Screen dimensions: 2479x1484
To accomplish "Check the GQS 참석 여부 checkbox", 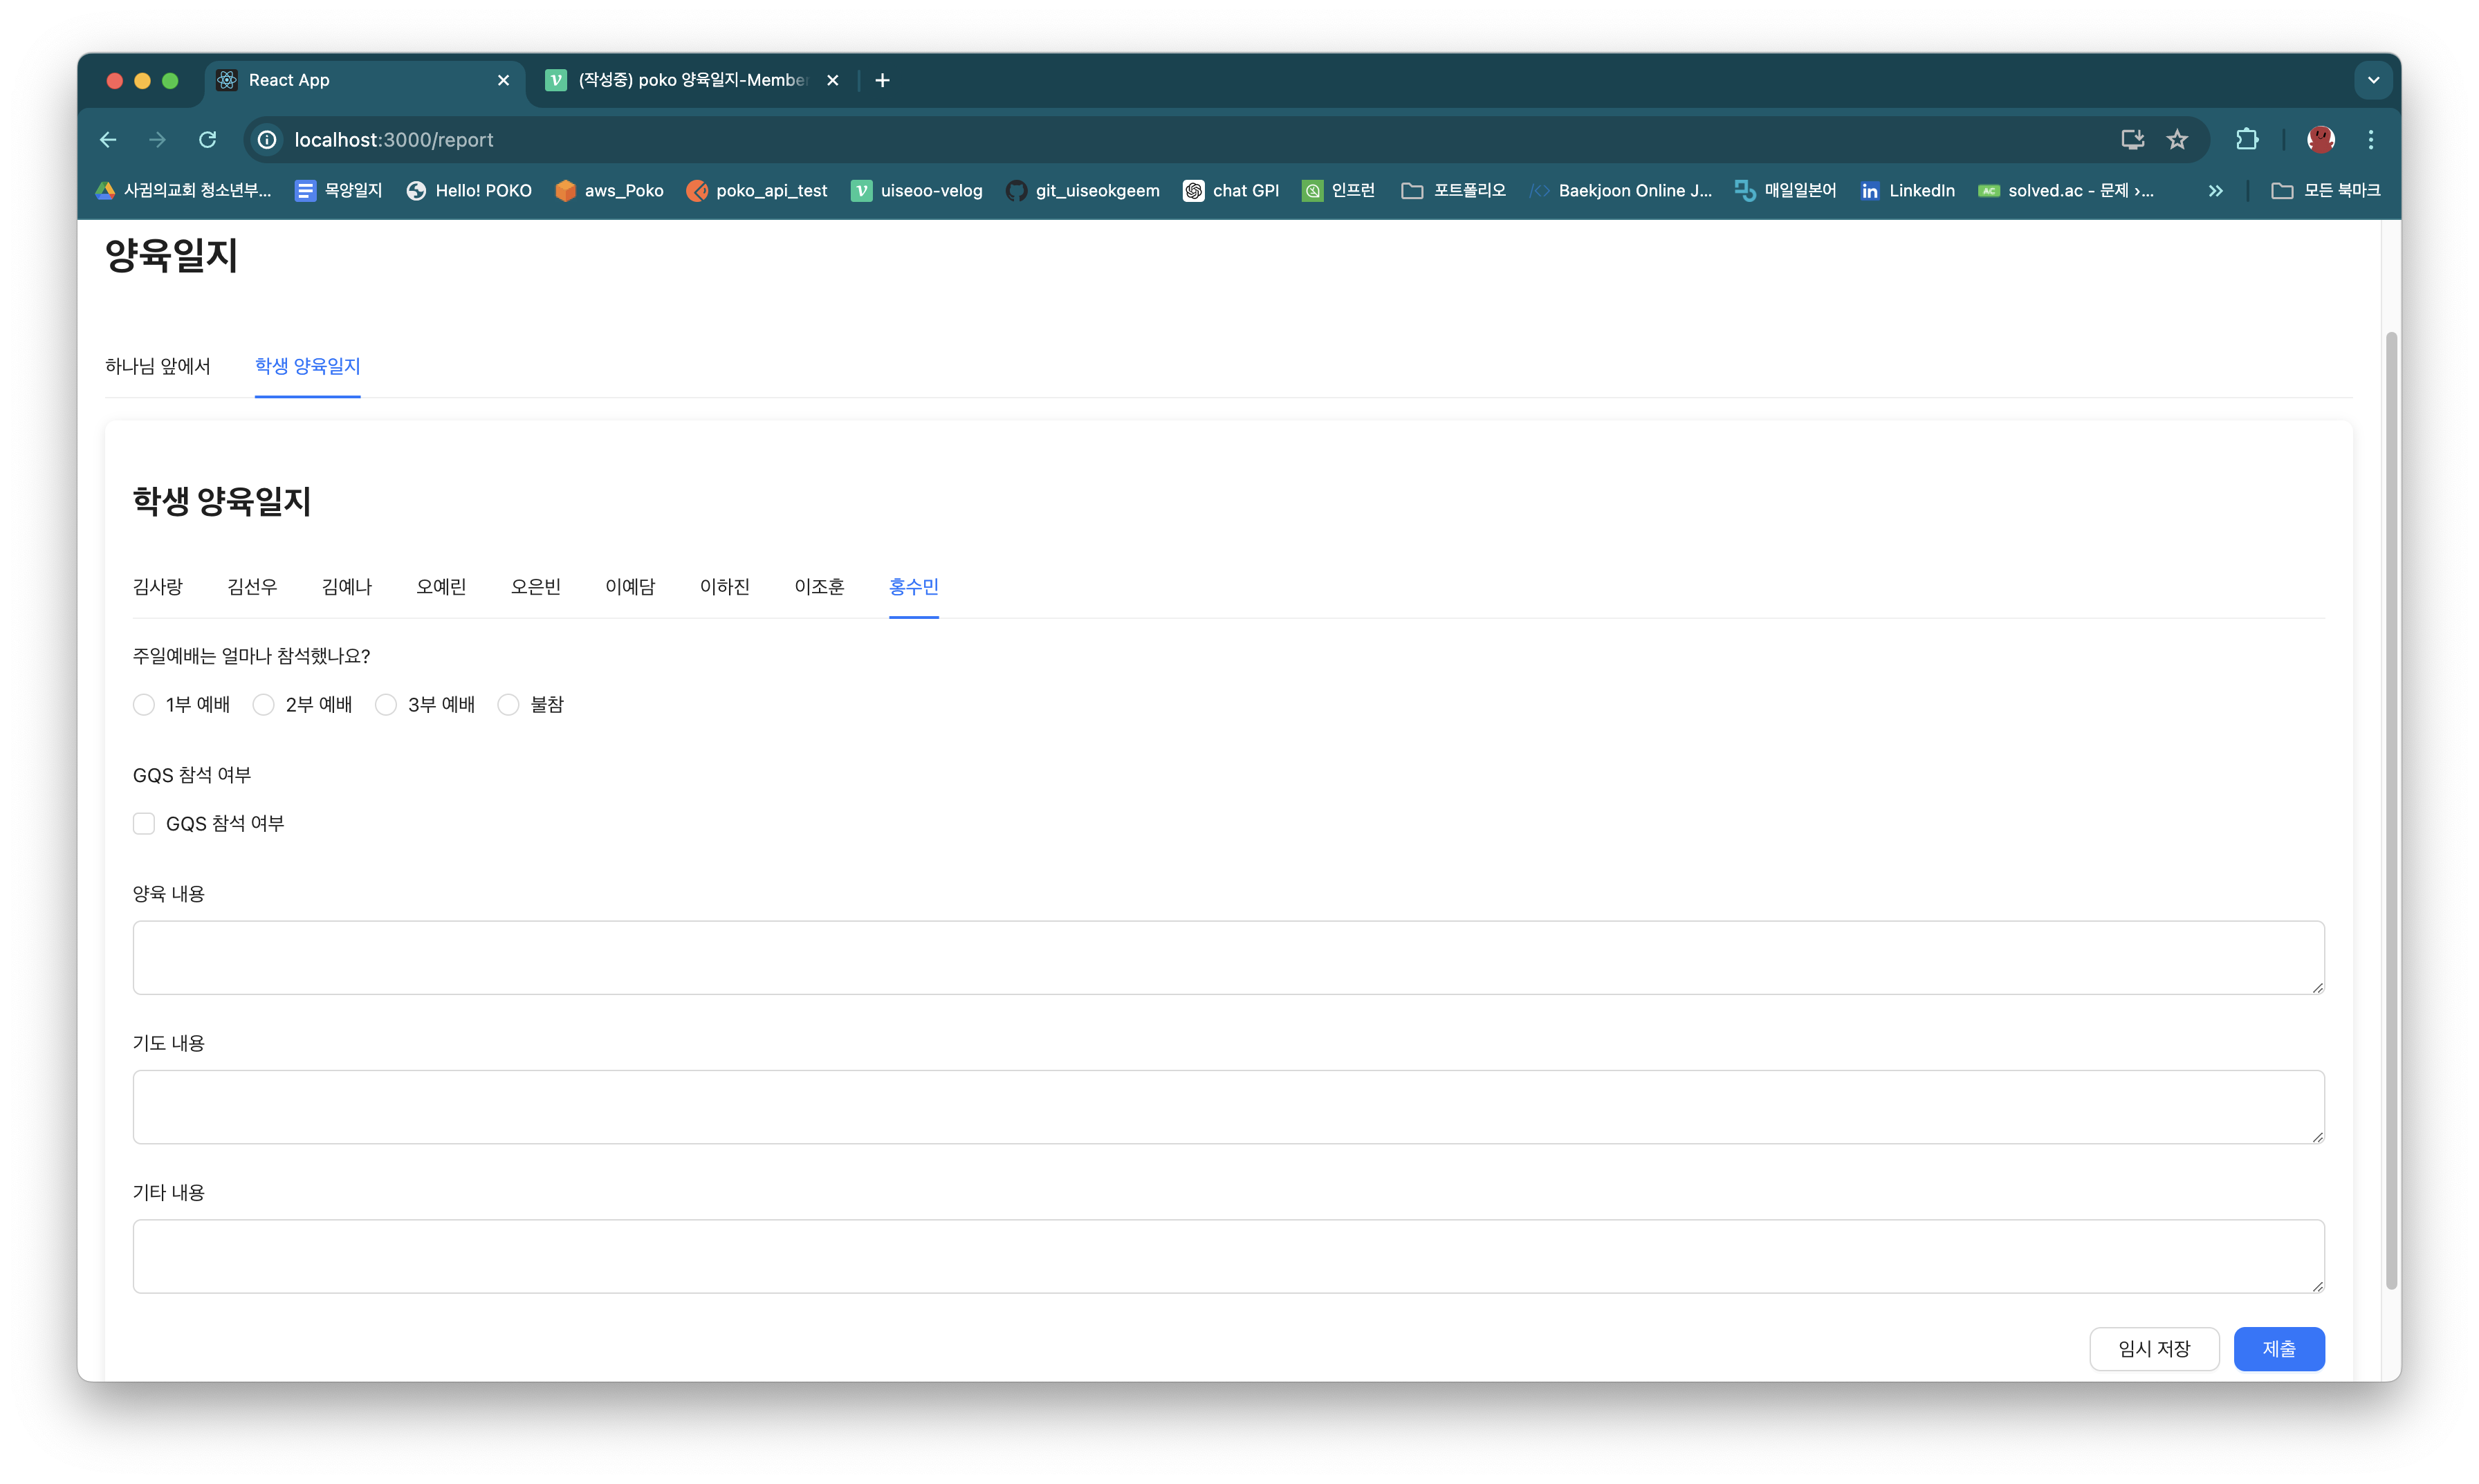I will click(144, 823).
